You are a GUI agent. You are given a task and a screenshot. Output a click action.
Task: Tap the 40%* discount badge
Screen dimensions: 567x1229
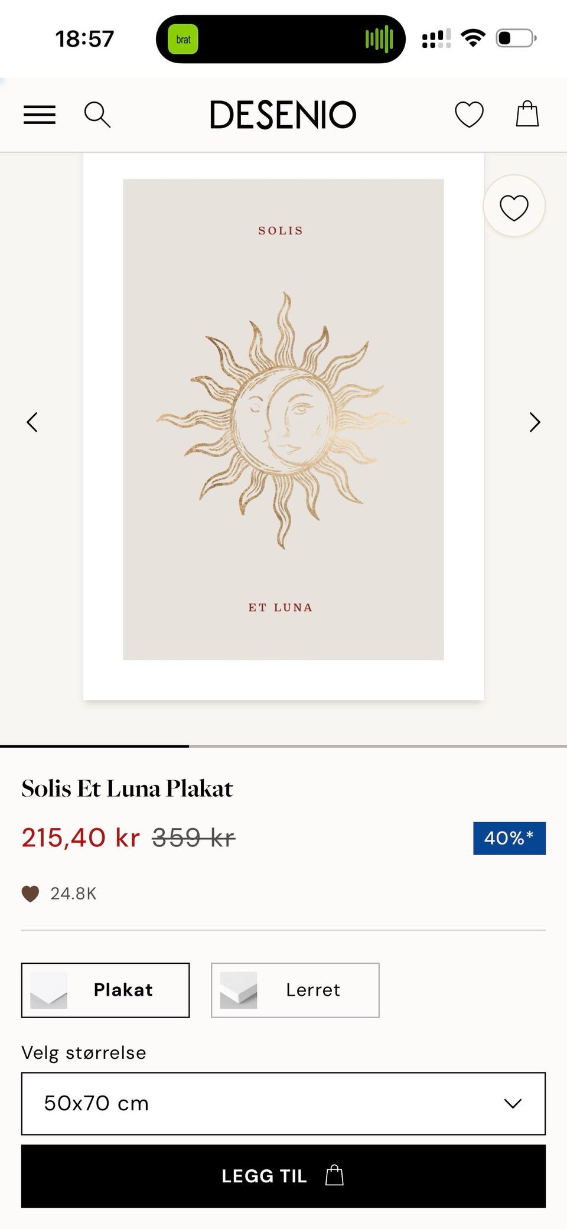coord(509,838)
